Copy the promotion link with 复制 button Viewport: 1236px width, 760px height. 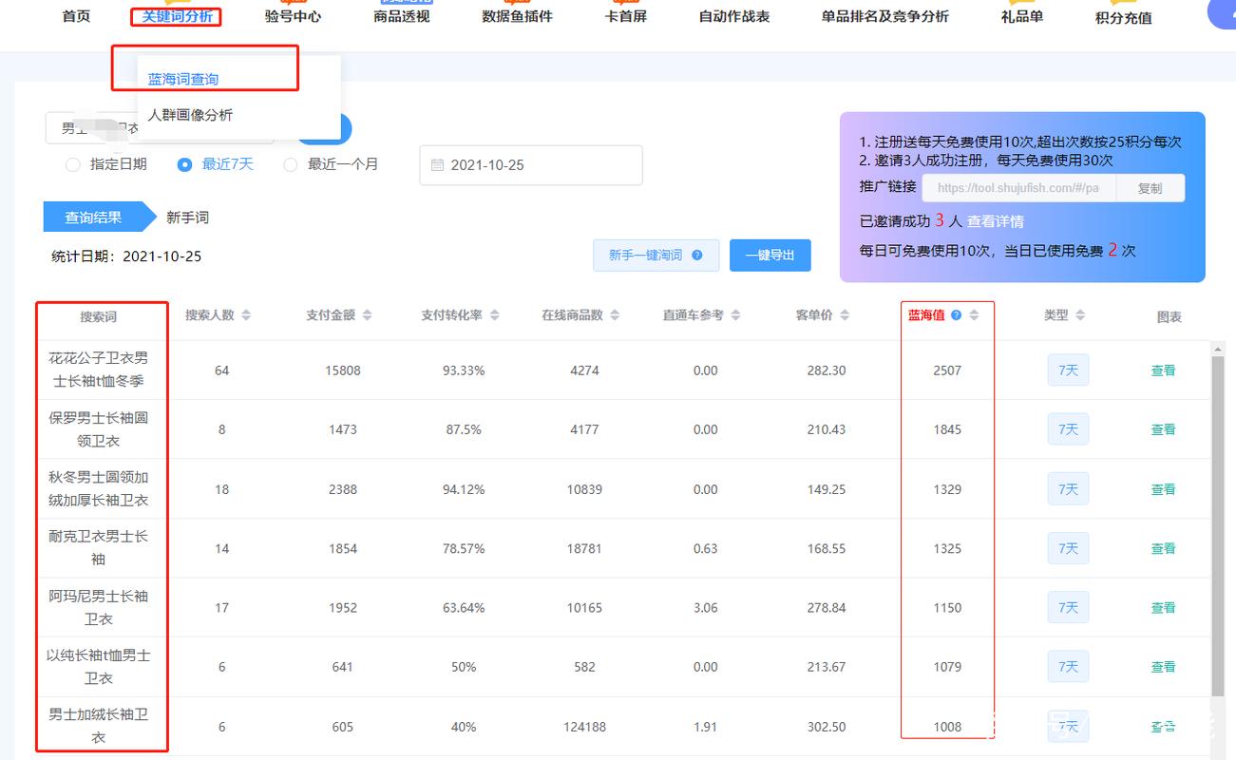click(1150, 188)
